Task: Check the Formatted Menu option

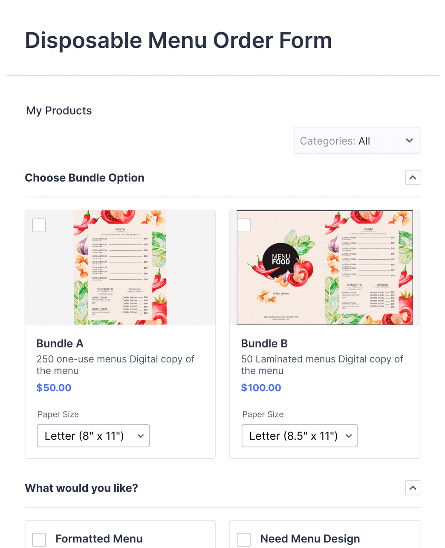Action: (x=39, y=539)
